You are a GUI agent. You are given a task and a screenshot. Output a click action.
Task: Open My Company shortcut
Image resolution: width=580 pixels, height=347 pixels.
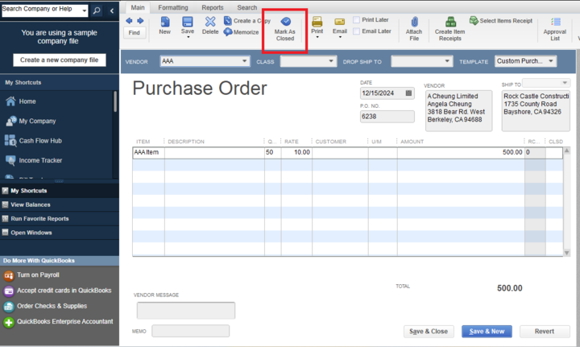click(31, 121)
